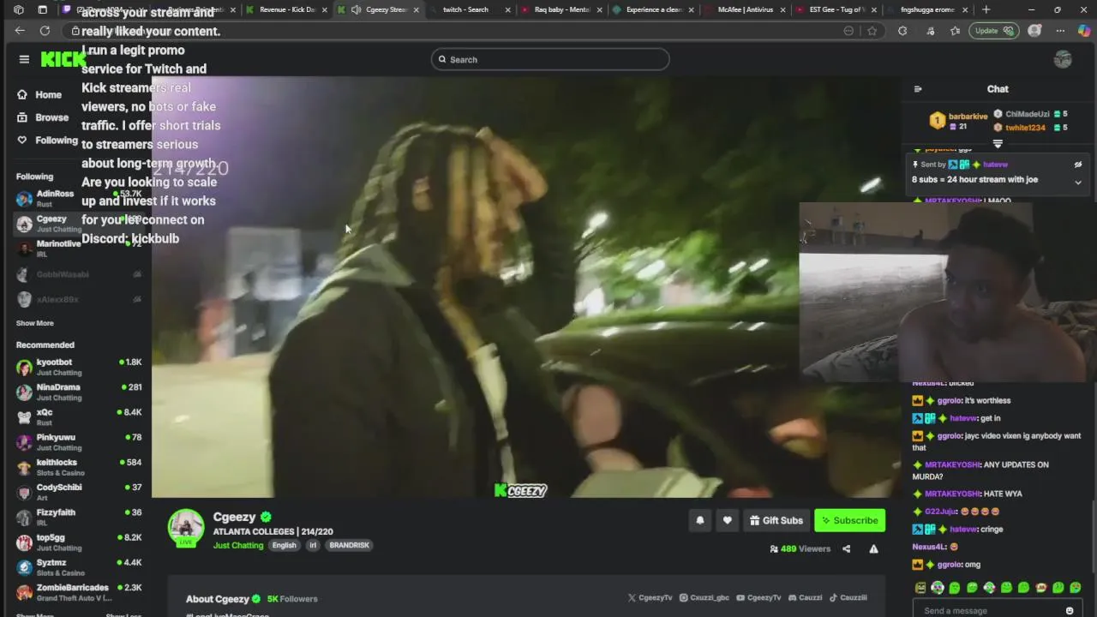Reload the browser page
This screenshot has width=1097, height=617.
(x=45, y=30)
